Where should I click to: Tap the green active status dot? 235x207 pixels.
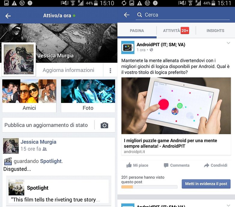pos(74,16)
